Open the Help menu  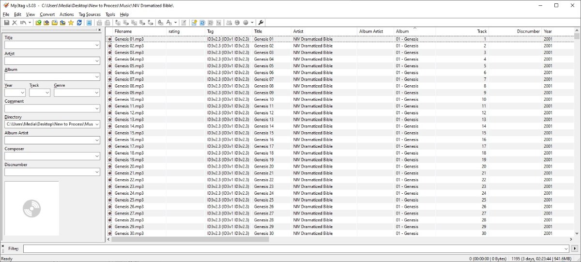point(124,15)
